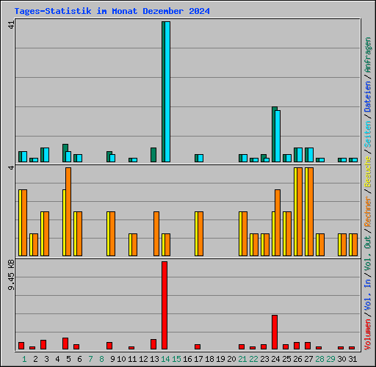
Task: Select the cyan pages bar for day 24
Action: [x=278, y=136]
